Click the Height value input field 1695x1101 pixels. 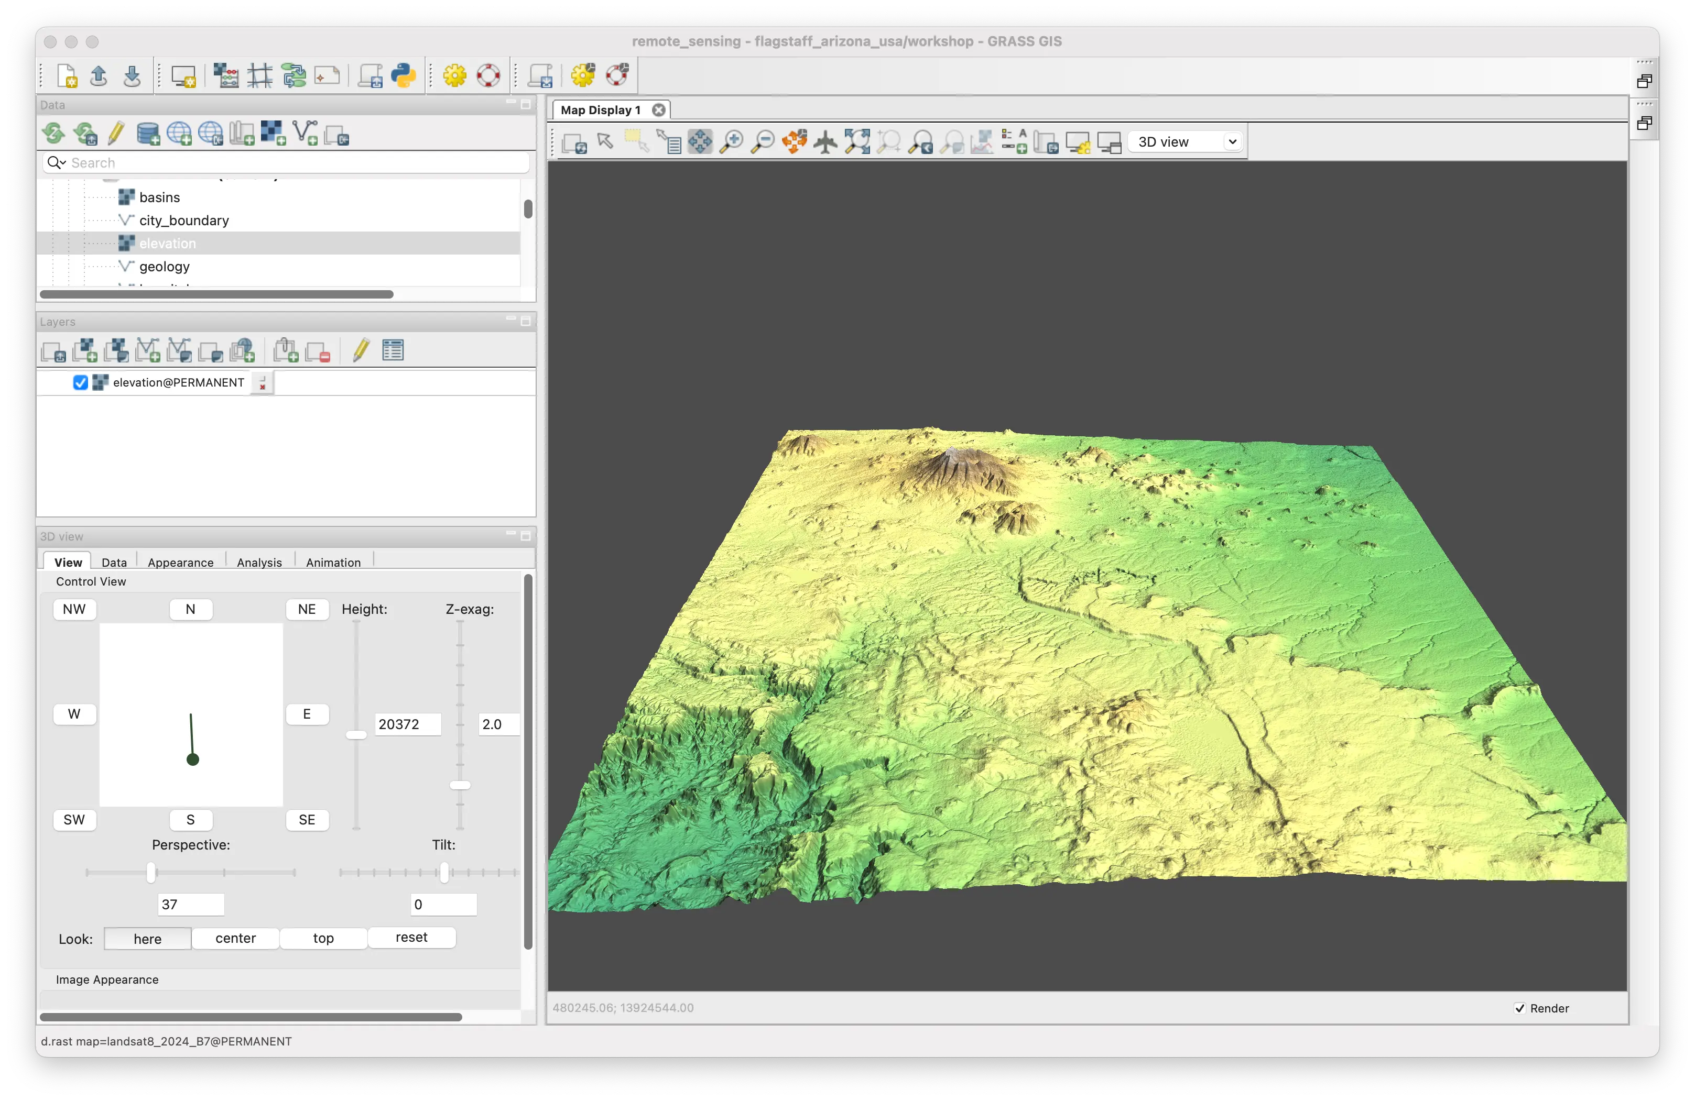click(x=408, y=724)
